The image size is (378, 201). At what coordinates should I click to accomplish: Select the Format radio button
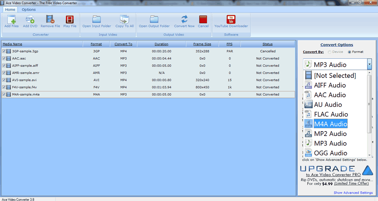coord(349,52)
